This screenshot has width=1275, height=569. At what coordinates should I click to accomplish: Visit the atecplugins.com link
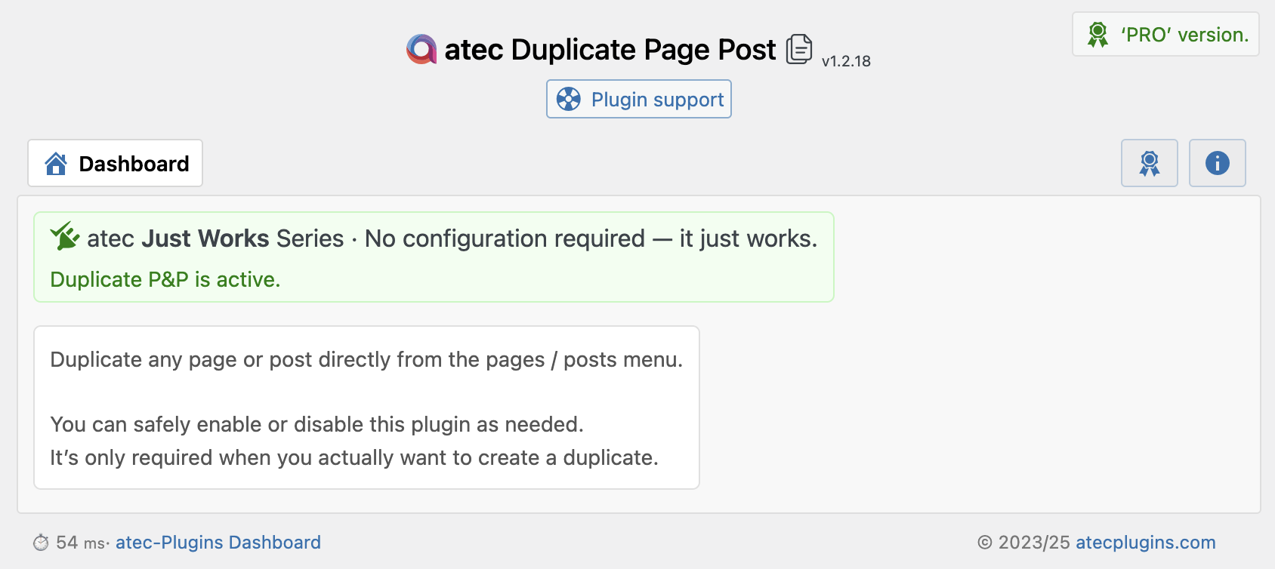[1145, 543]
